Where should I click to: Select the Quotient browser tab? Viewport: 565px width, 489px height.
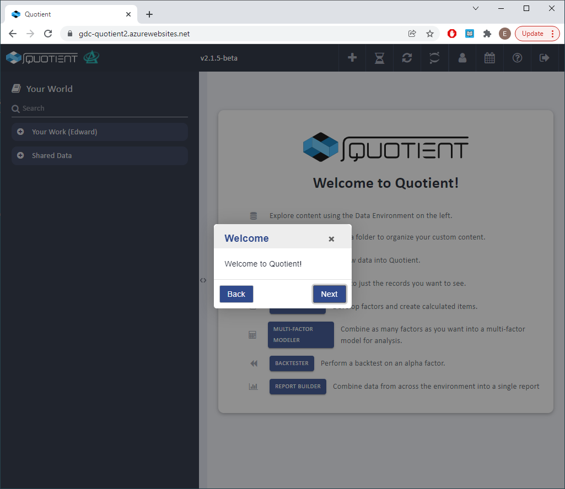pyautogui.click(x=71, y=14)
